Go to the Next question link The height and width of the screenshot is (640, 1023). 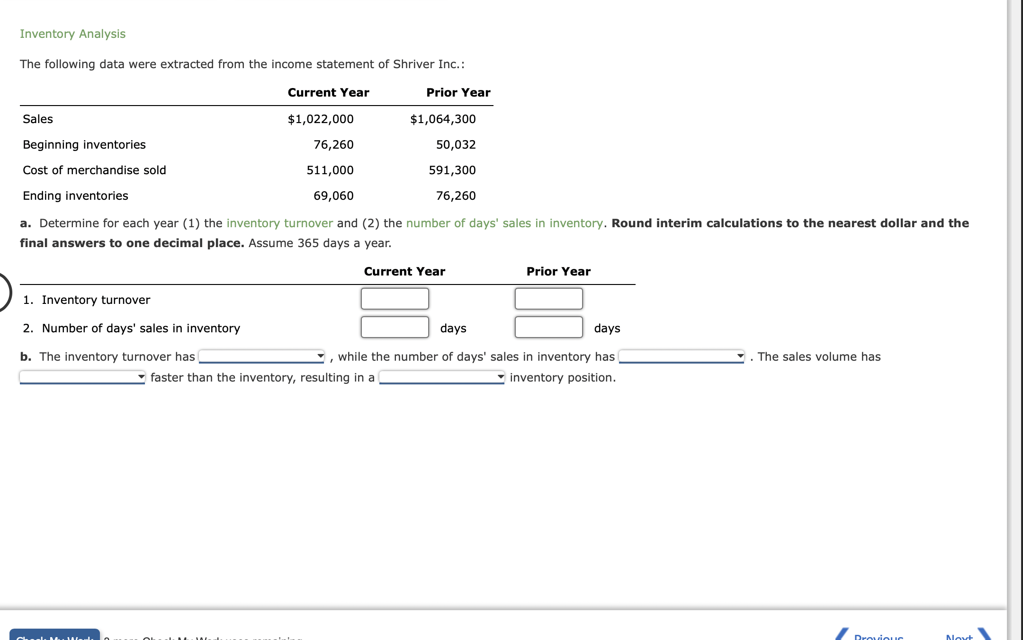(959, 637)
